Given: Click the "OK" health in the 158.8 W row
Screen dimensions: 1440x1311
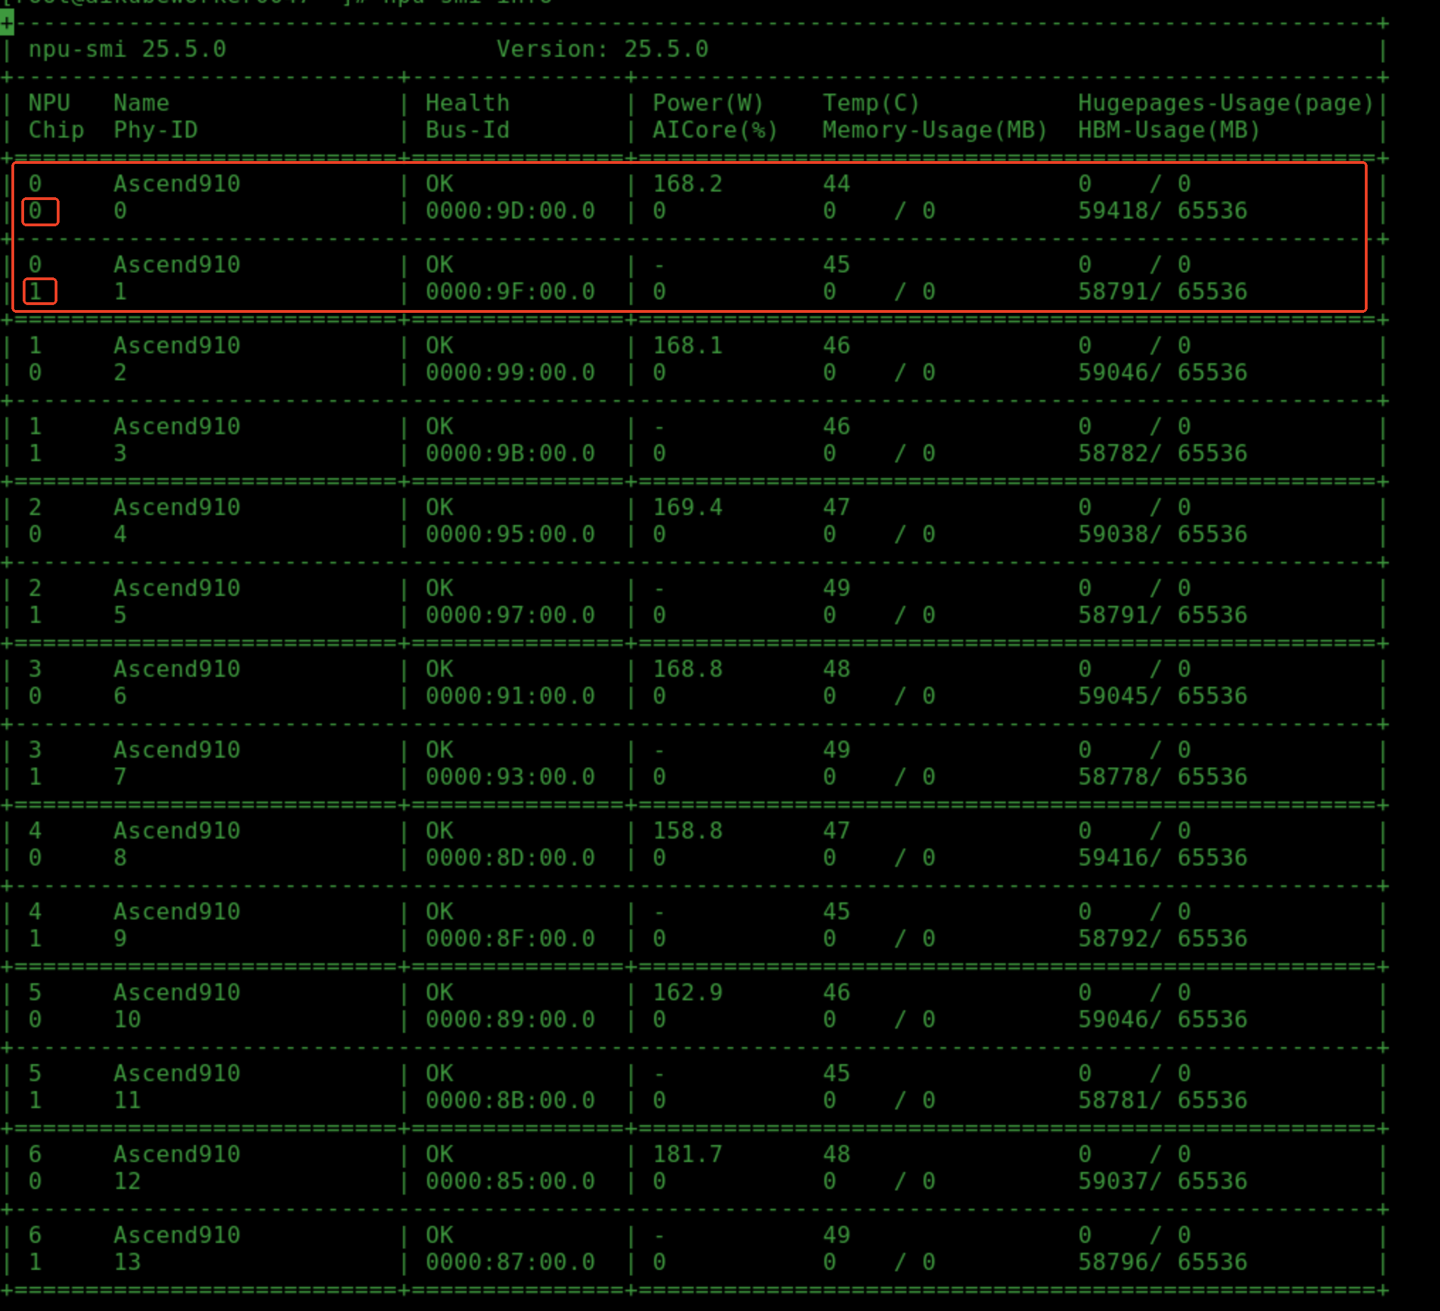Looking at the screenshot, I should pos(439,831).
